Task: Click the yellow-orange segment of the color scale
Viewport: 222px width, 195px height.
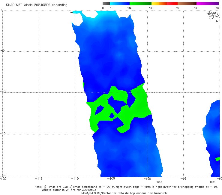Action: 159,4
